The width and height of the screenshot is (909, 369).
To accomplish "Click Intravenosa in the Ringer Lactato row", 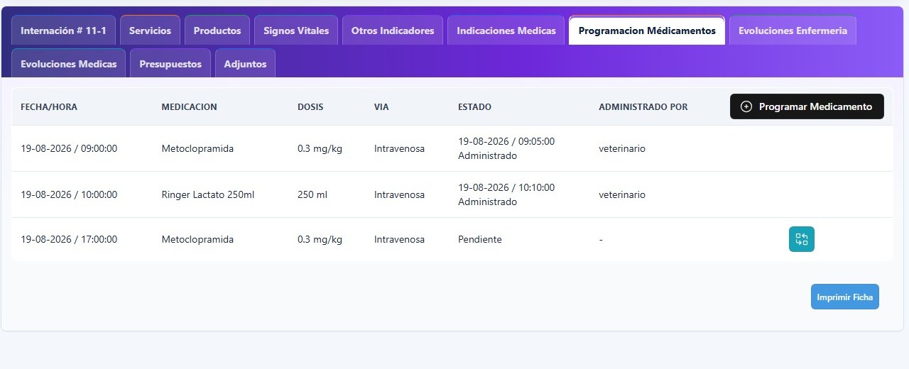I will (399, 194).
